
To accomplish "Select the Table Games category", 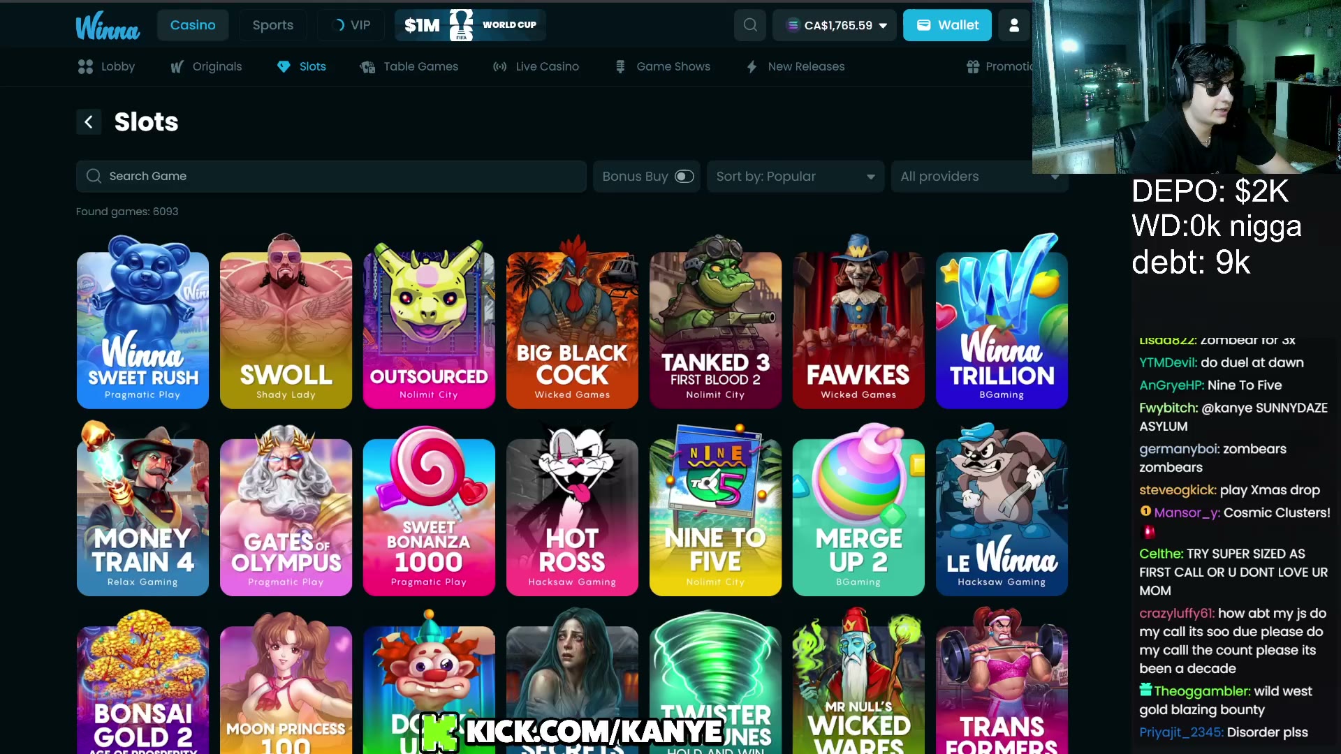I will (x=409, y=66).
